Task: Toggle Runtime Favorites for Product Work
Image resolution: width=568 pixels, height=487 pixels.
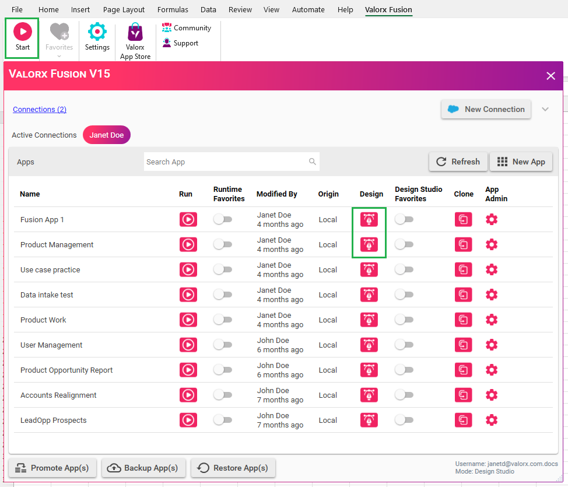Action: point(222,320)
